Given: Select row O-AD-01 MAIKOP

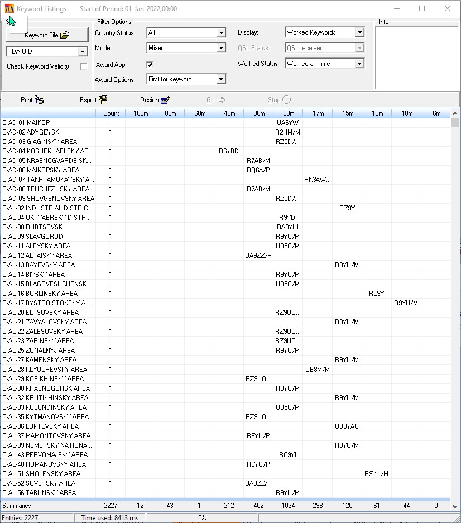Looking at the screenshot, I should point(225,123).
